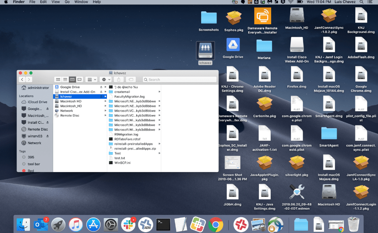The image size is (378, 233).
Task: Click the Share toolbar button
Action: [119, 79]
